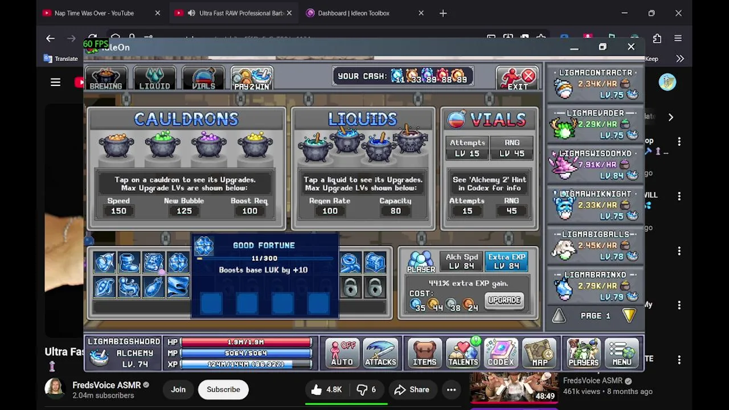Image resolution: width=729 pixels, height=410 pixels.
Task: Open the Brewing tab in alchemy
Action: click(106, 79)
